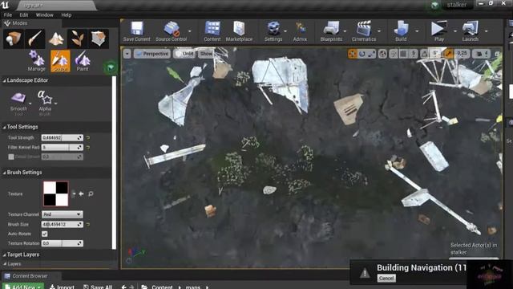The height and width of the screenshot is (289, 513).
Task: Select Paint mode brush icon
Action: point(34,39)
